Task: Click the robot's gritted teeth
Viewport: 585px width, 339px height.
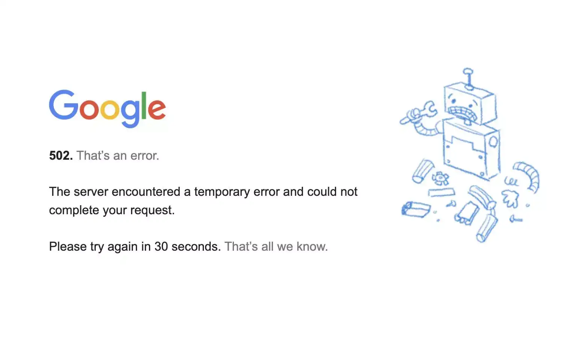Action: tap(462, 113)
